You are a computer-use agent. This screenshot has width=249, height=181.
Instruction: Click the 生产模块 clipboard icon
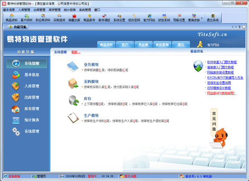[73, 118]
